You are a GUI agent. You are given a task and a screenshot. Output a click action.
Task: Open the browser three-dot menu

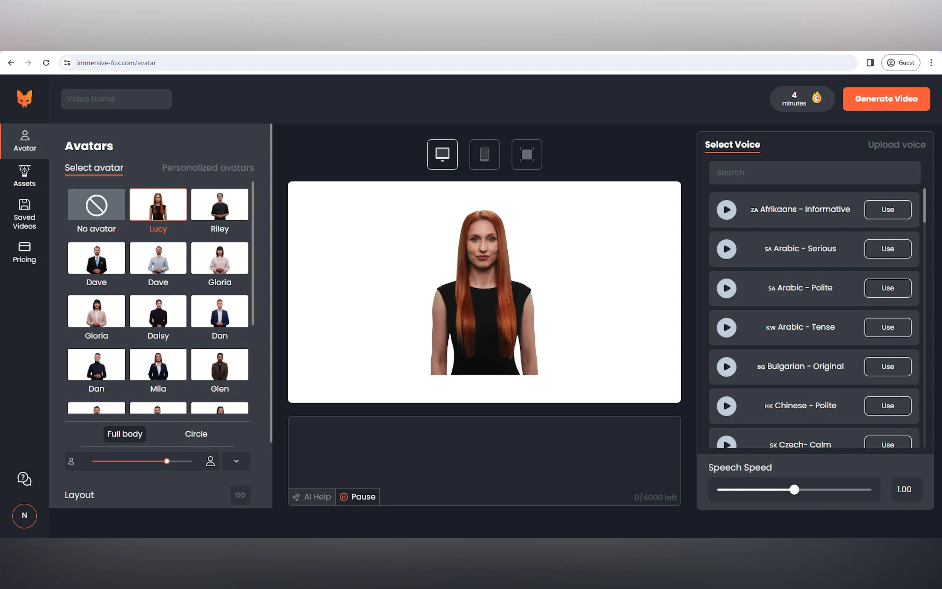(x=931, y=63)
